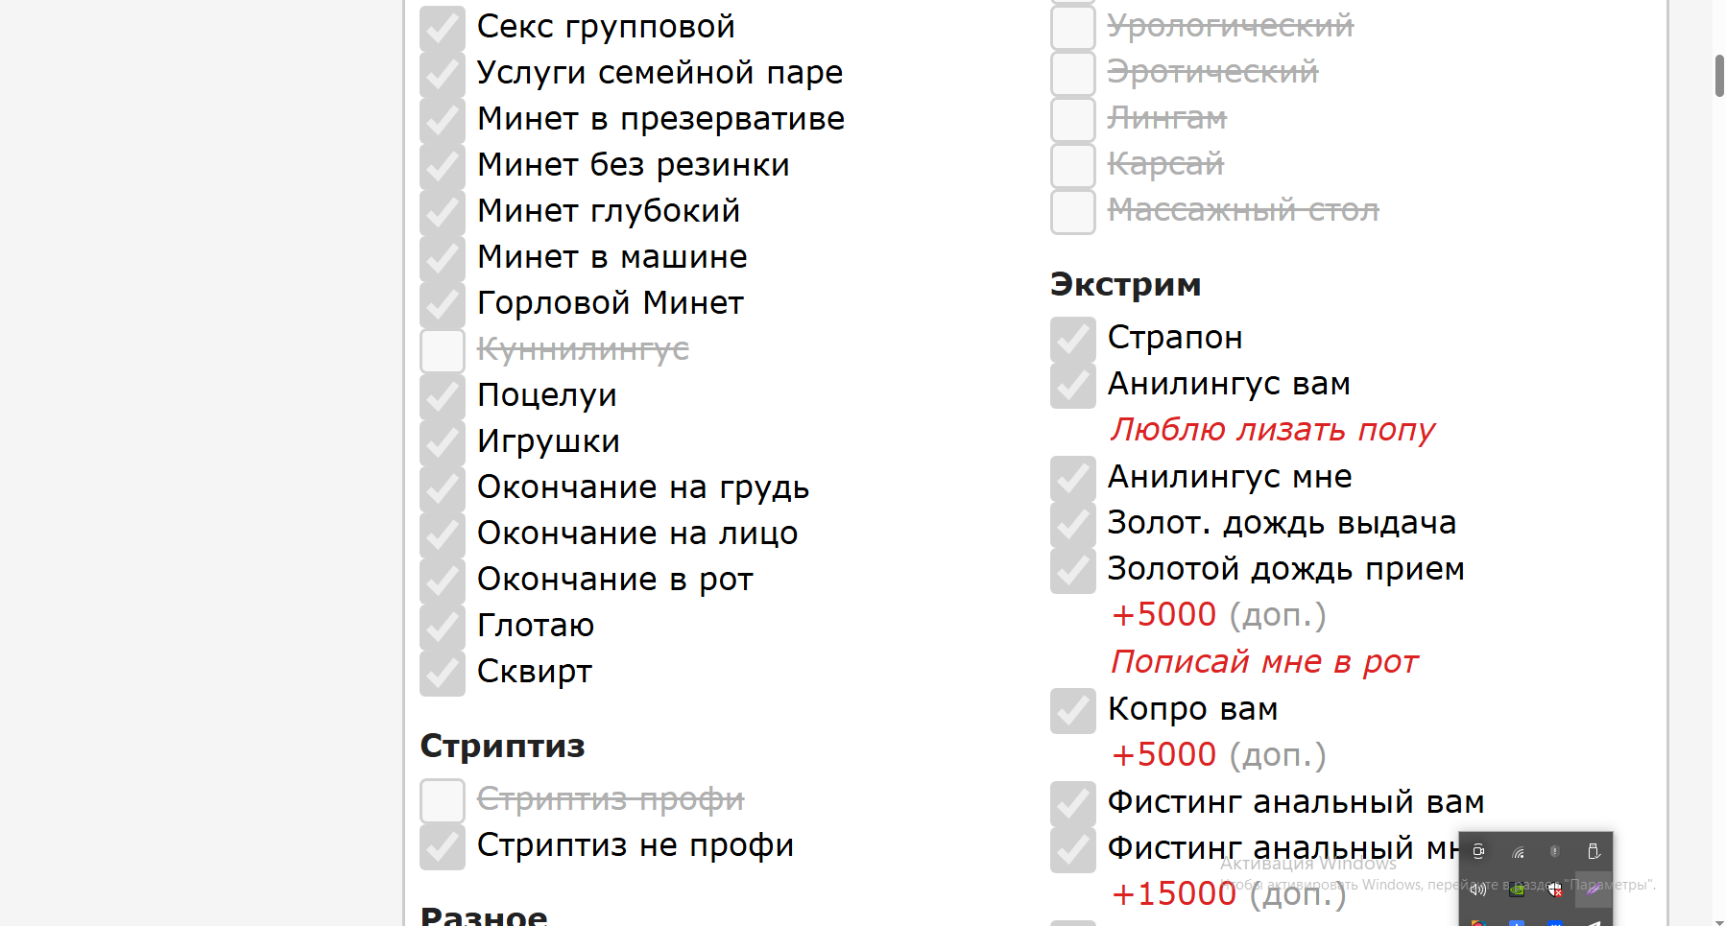Click the "Стриптиз не профи" label text
The height and width of the screenshot is (926, 1726).
(x=635, y=845)
